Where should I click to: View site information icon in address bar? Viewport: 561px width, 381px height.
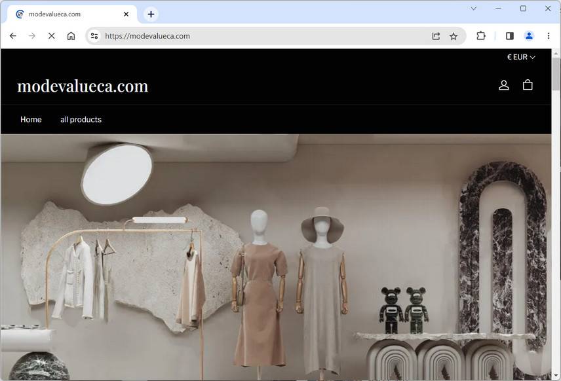tap(94, 36)
